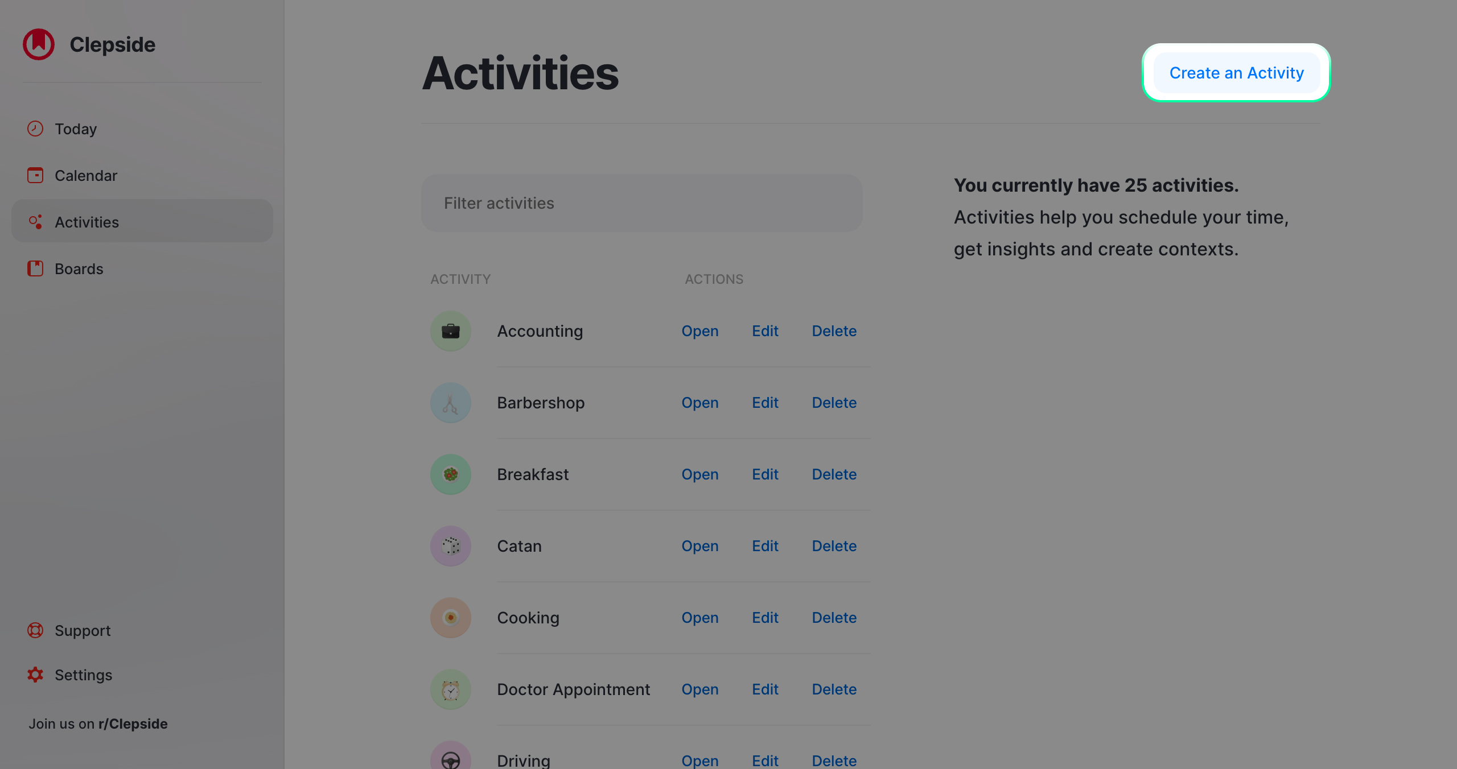This screenshot has width=1457, height=769.
Task: Open the Breakfast activity
Action: (x=699, y=474)
